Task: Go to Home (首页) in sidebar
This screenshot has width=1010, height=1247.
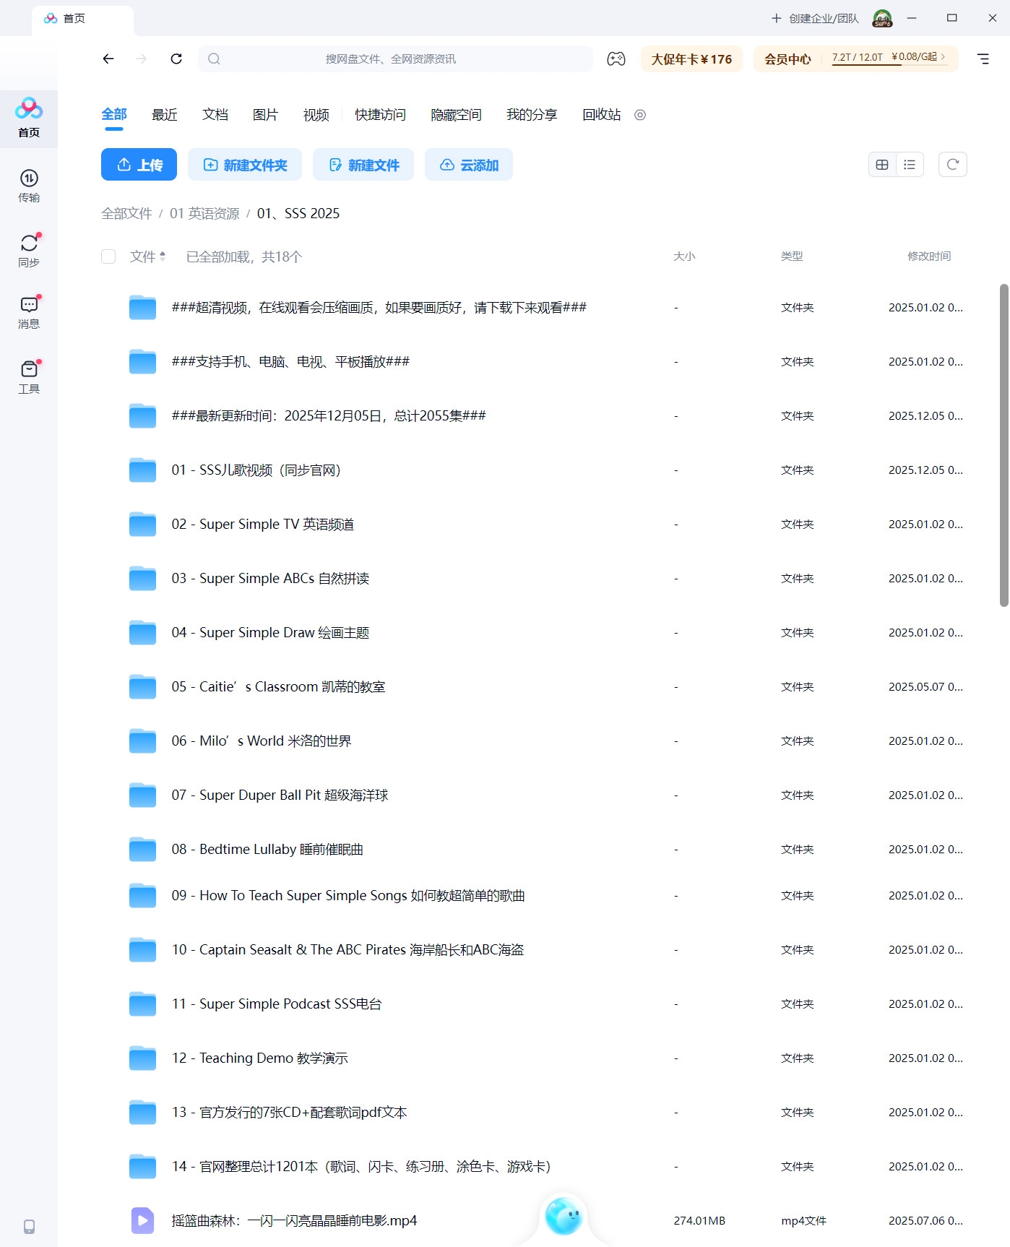Action: click(29, 118)
